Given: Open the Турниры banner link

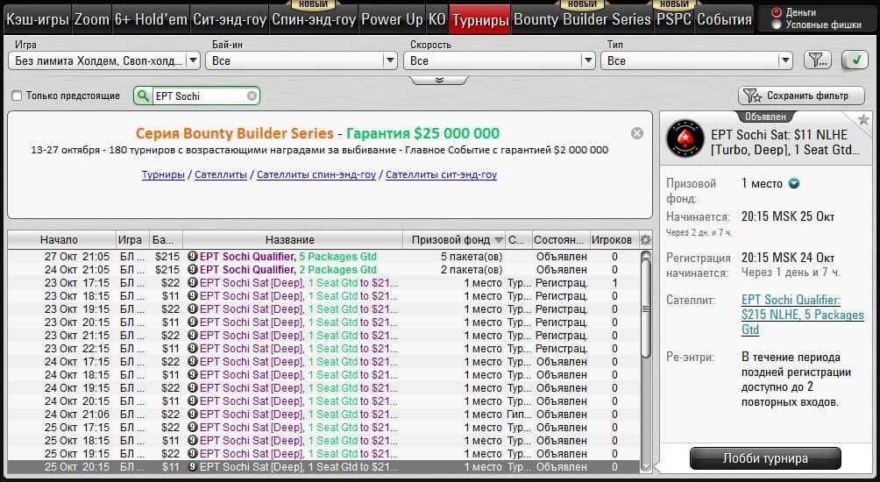Looking at the screenshot, I should [163, 174].
